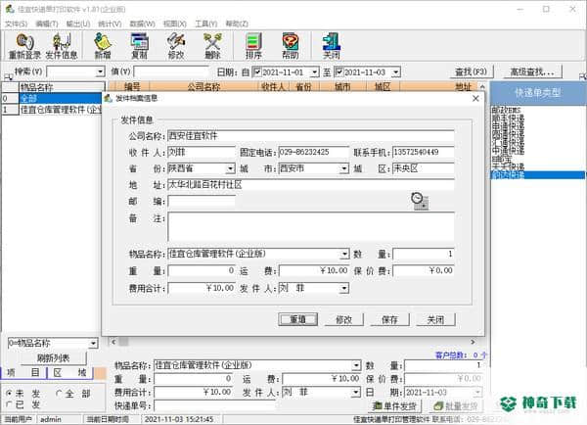Open the start date 2021-11-01 dropdown arrow
Viewport: 587px width, 425px height.
pyautogui.click(x=314, y=71)
